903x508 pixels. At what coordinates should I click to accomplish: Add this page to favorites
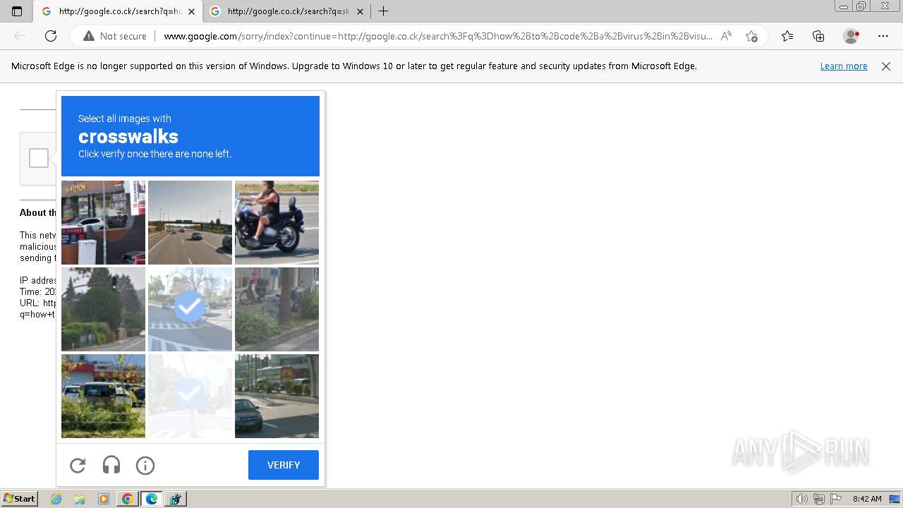coord(751,36)
